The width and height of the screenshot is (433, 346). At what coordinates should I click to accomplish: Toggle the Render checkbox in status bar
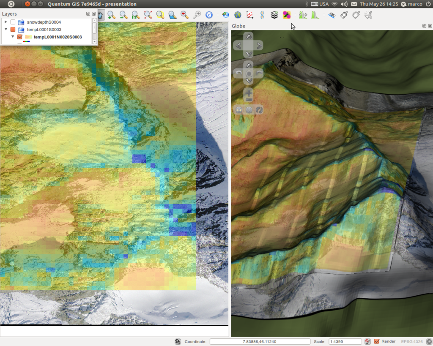coord(377,341)
